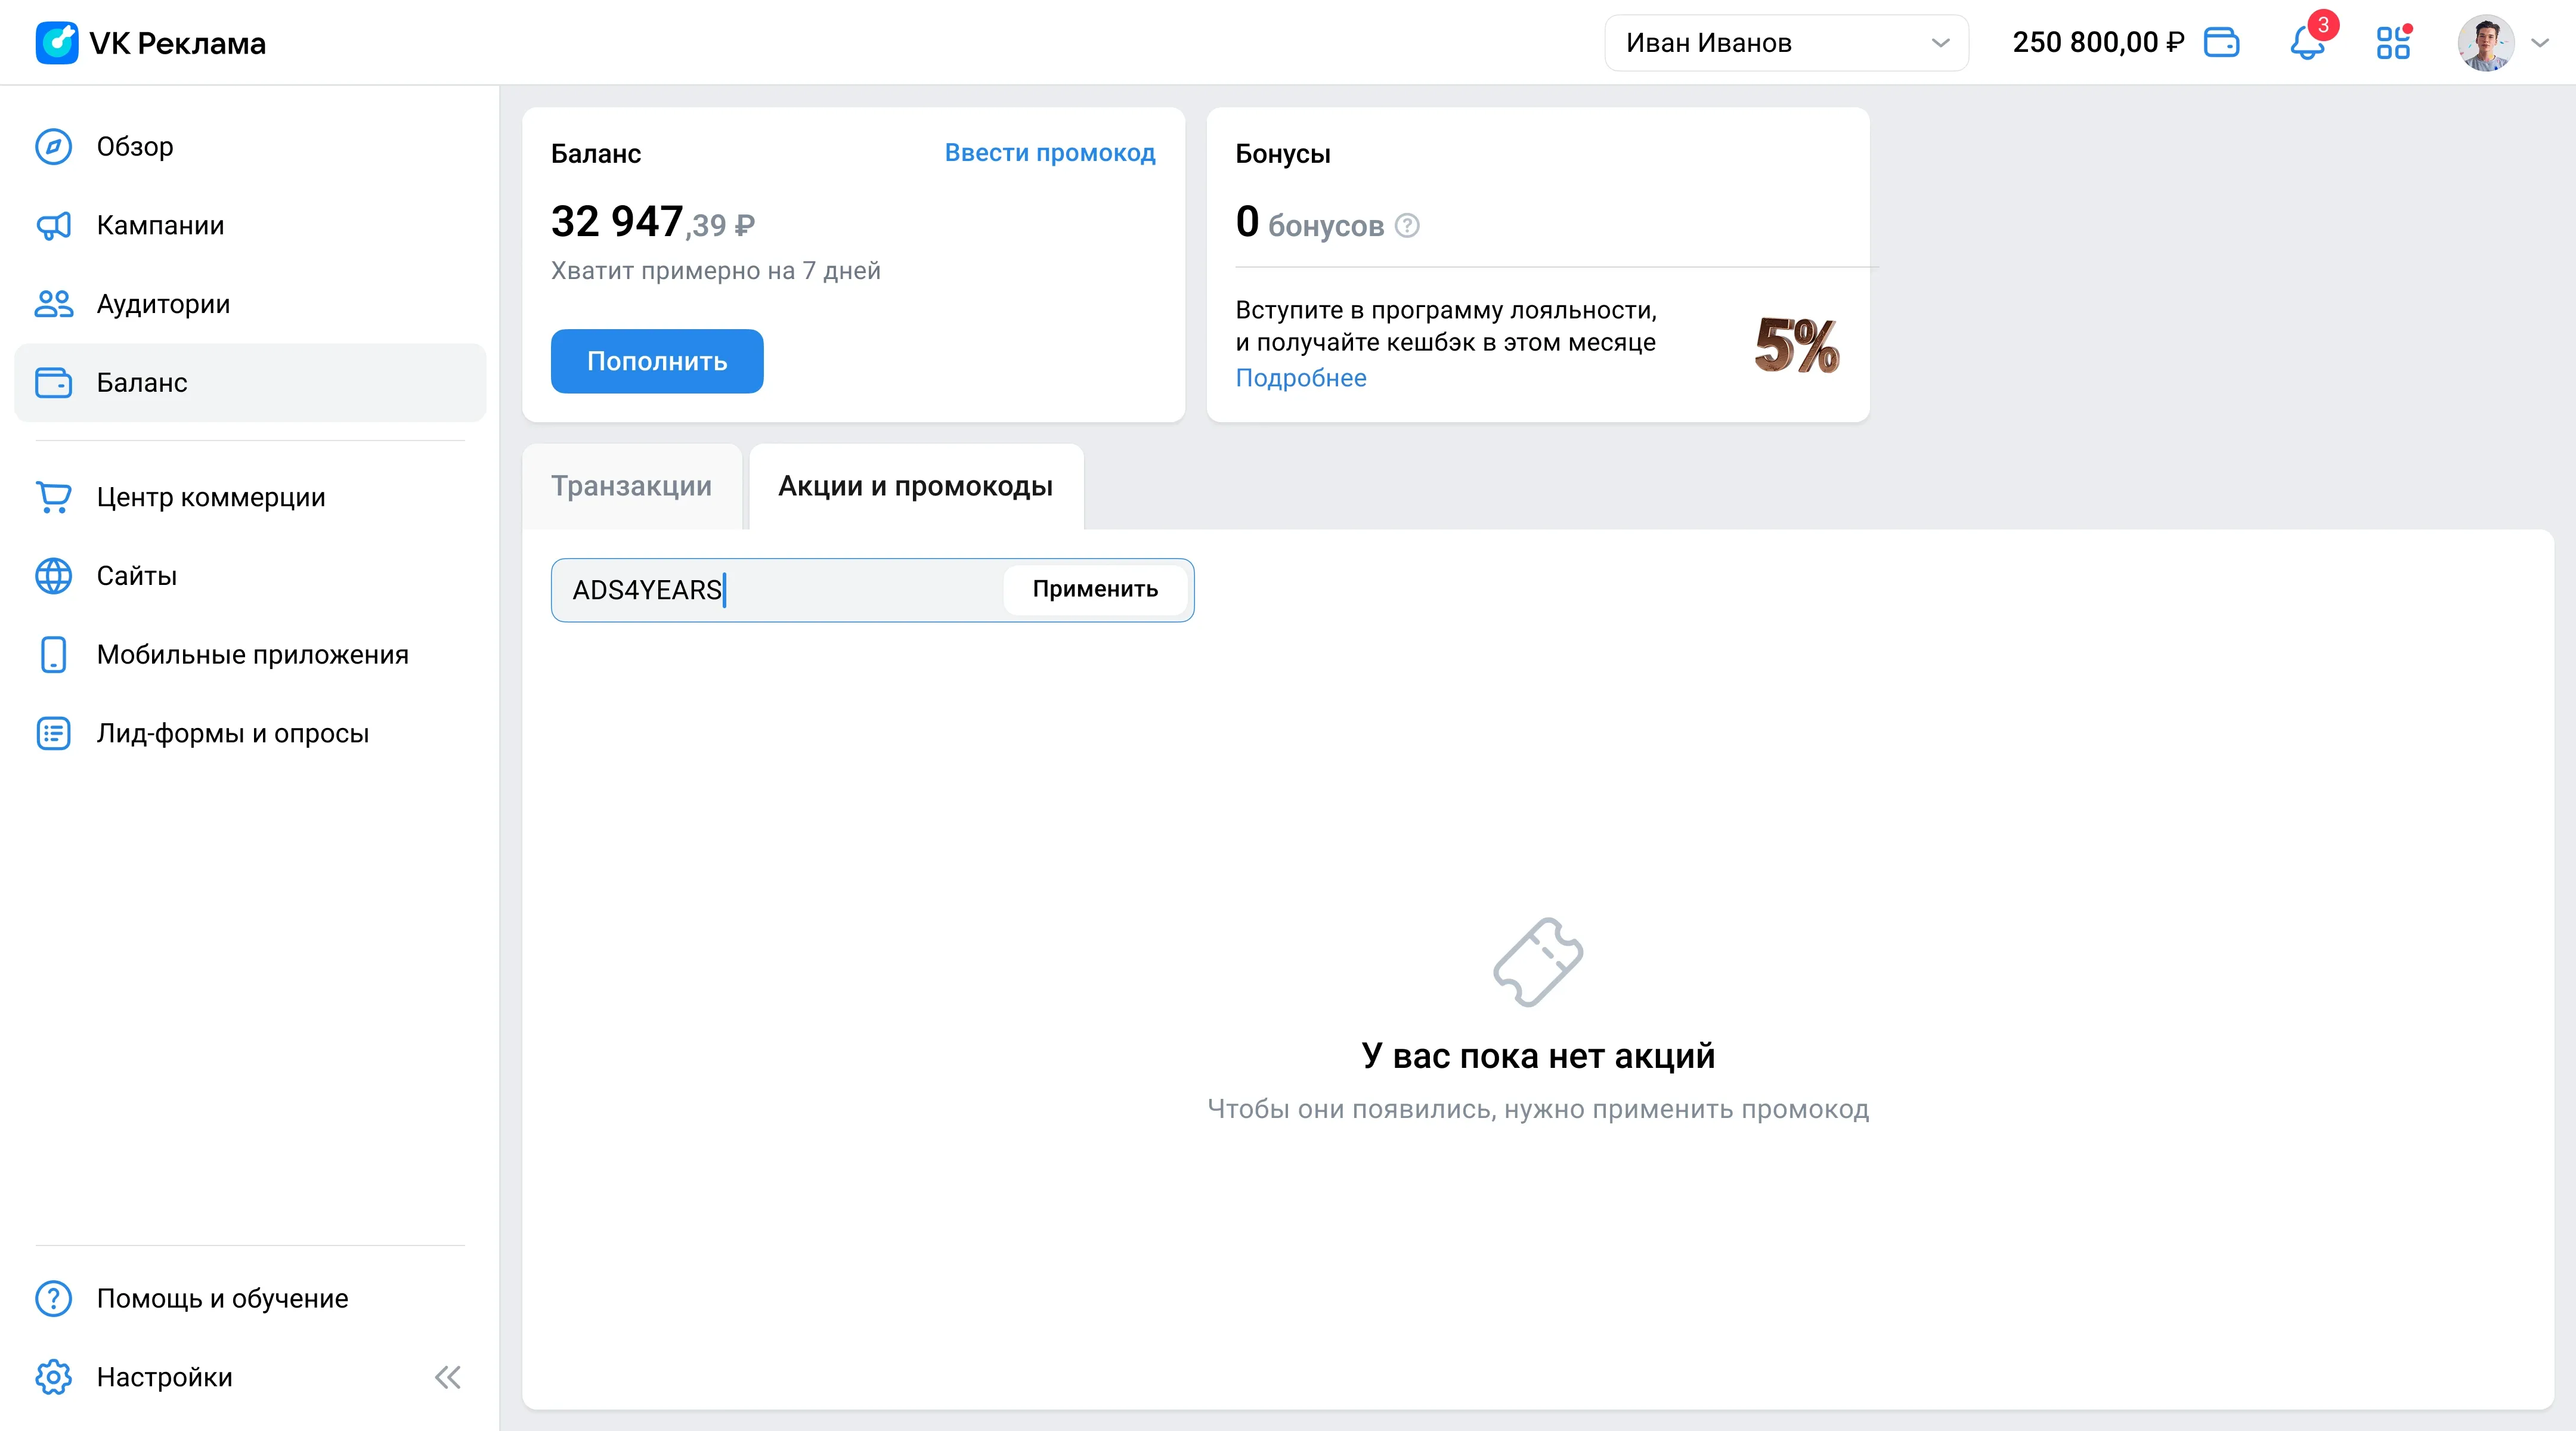Click Хватит примерно на 7 дней text

(716, 271)
